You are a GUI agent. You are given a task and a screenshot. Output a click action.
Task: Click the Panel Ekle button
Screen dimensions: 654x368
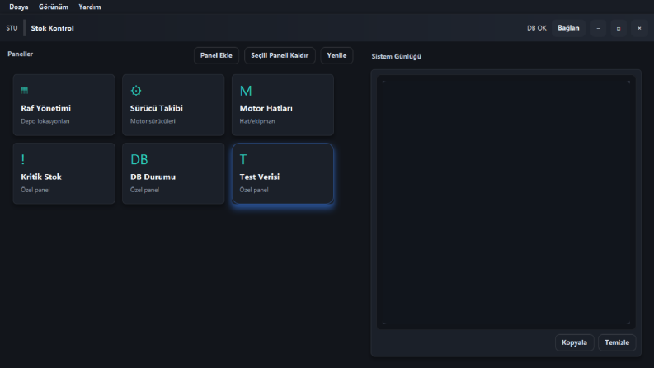click(x=216, y=55)
